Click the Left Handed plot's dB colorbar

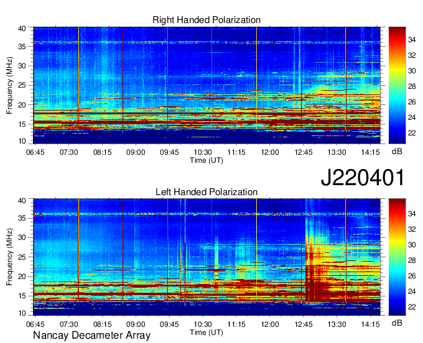pos(397,257)
